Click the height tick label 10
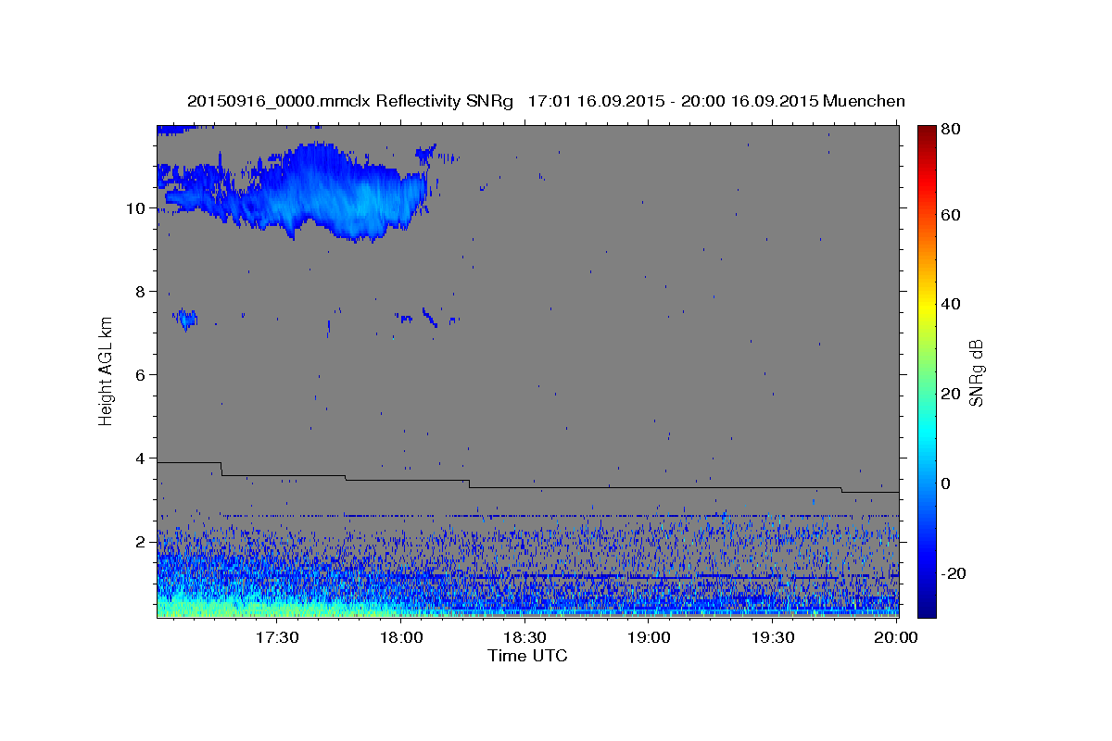 pyautogui.click(x=136, y=208)
